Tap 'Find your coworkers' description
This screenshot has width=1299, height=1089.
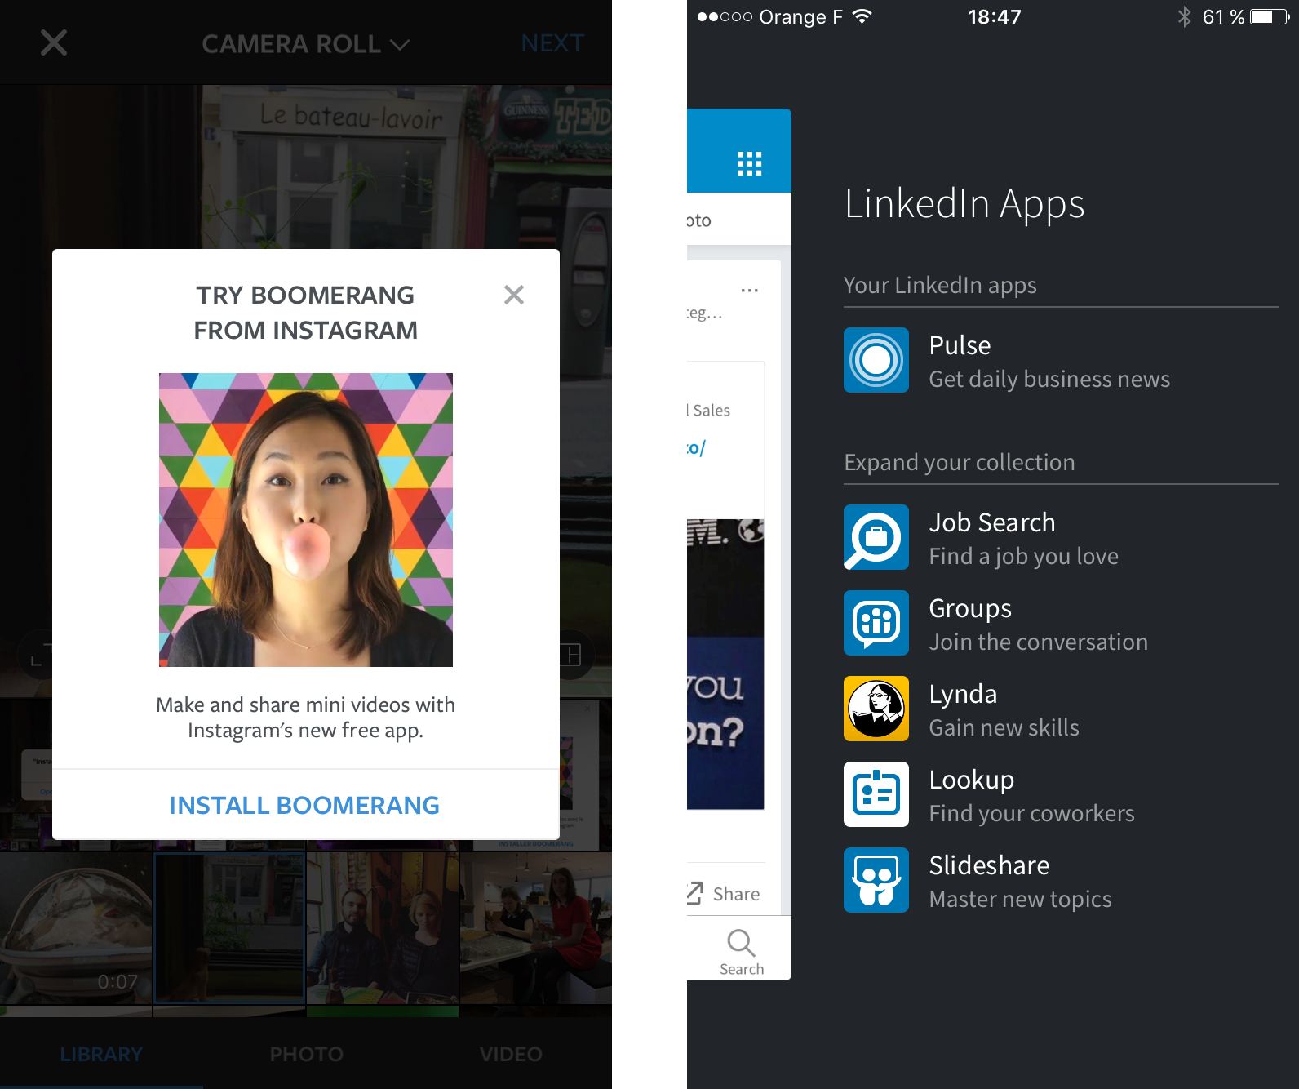click(1032, 813)
